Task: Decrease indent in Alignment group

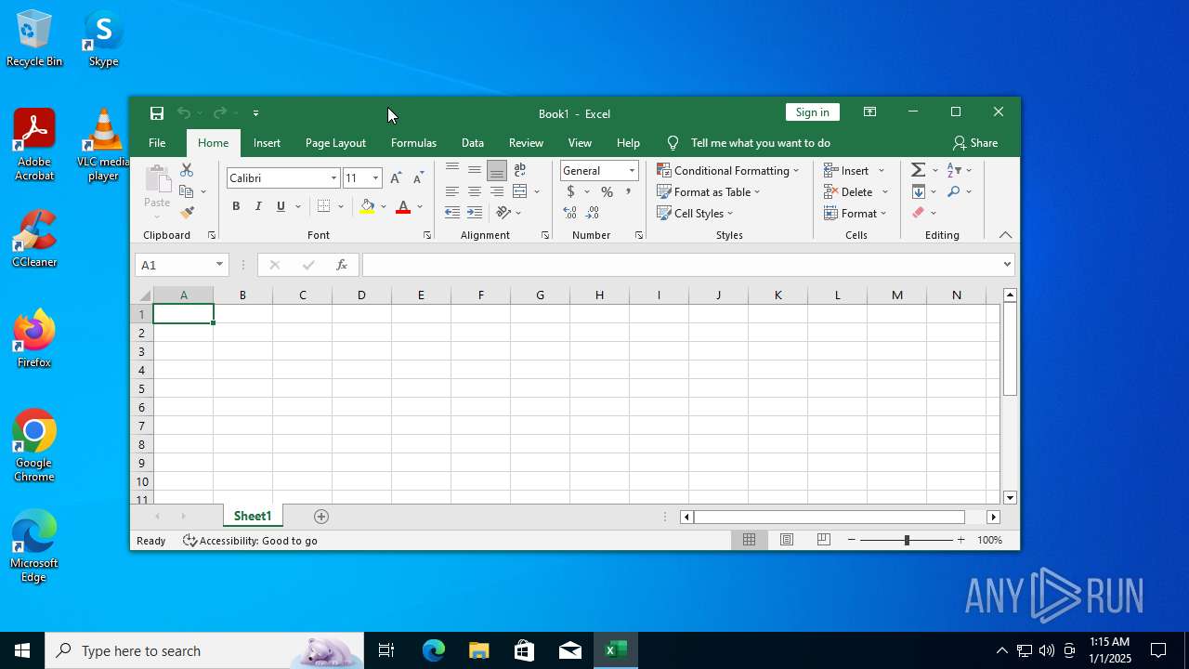Action: point(452,213)
